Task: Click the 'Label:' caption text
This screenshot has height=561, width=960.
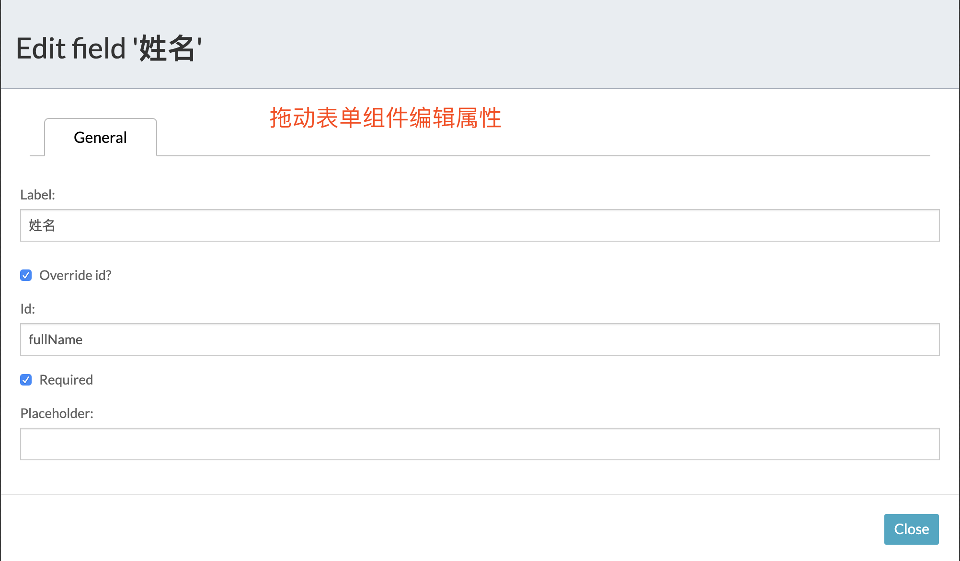Action: 37,195
